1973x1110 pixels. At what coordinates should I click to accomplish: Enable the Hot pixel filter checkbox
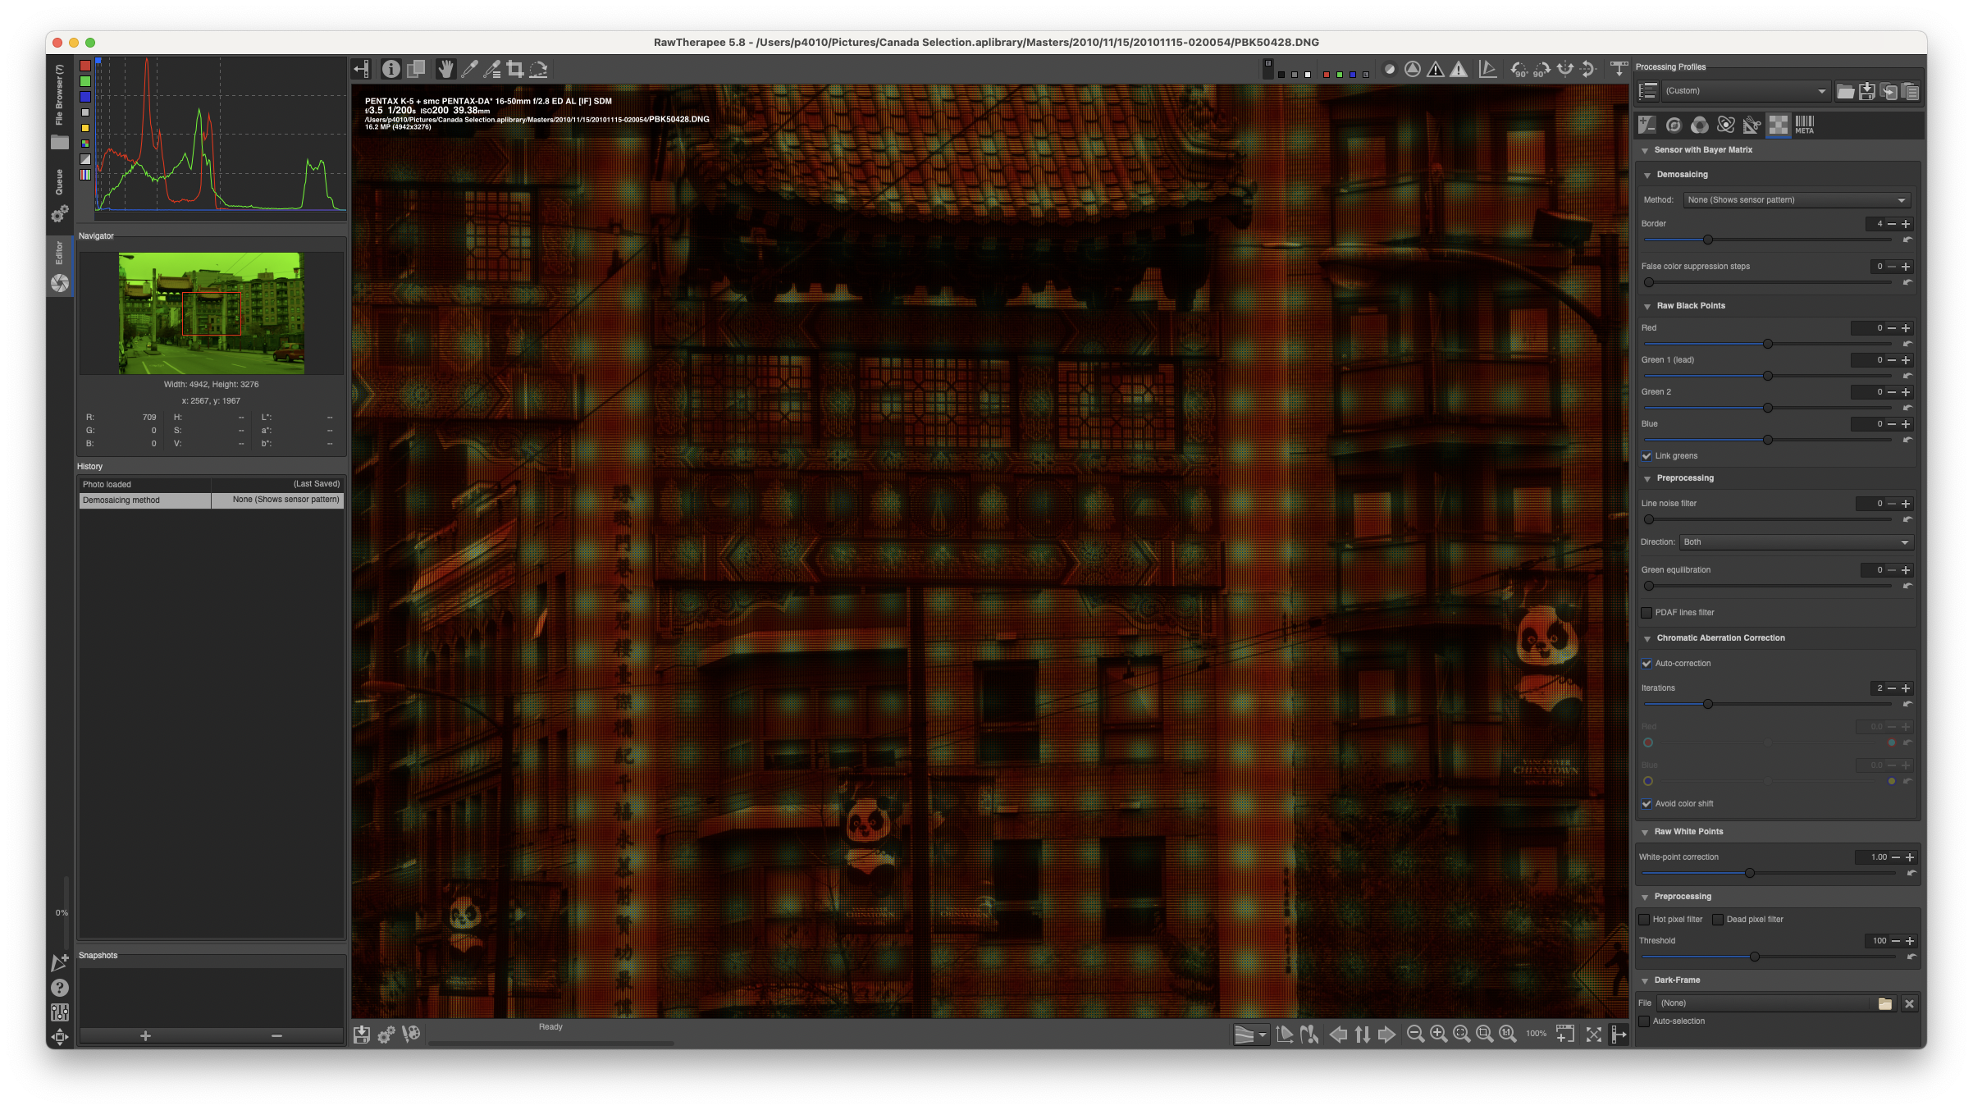[x=1644, y=920]
